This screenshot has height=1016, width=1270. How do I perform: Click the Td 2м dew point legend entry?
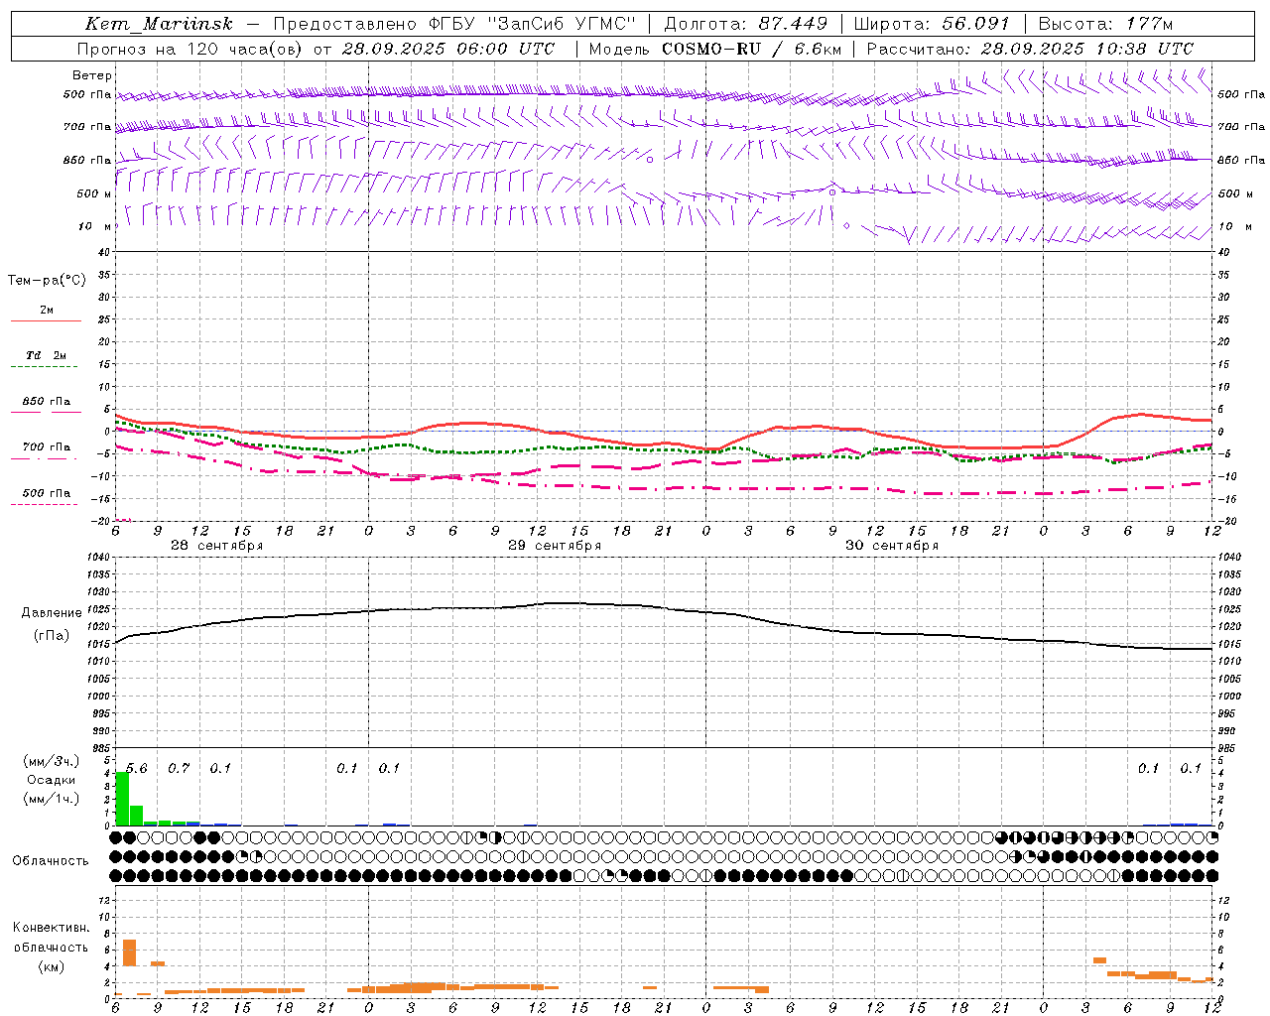(x=47, y=355)
